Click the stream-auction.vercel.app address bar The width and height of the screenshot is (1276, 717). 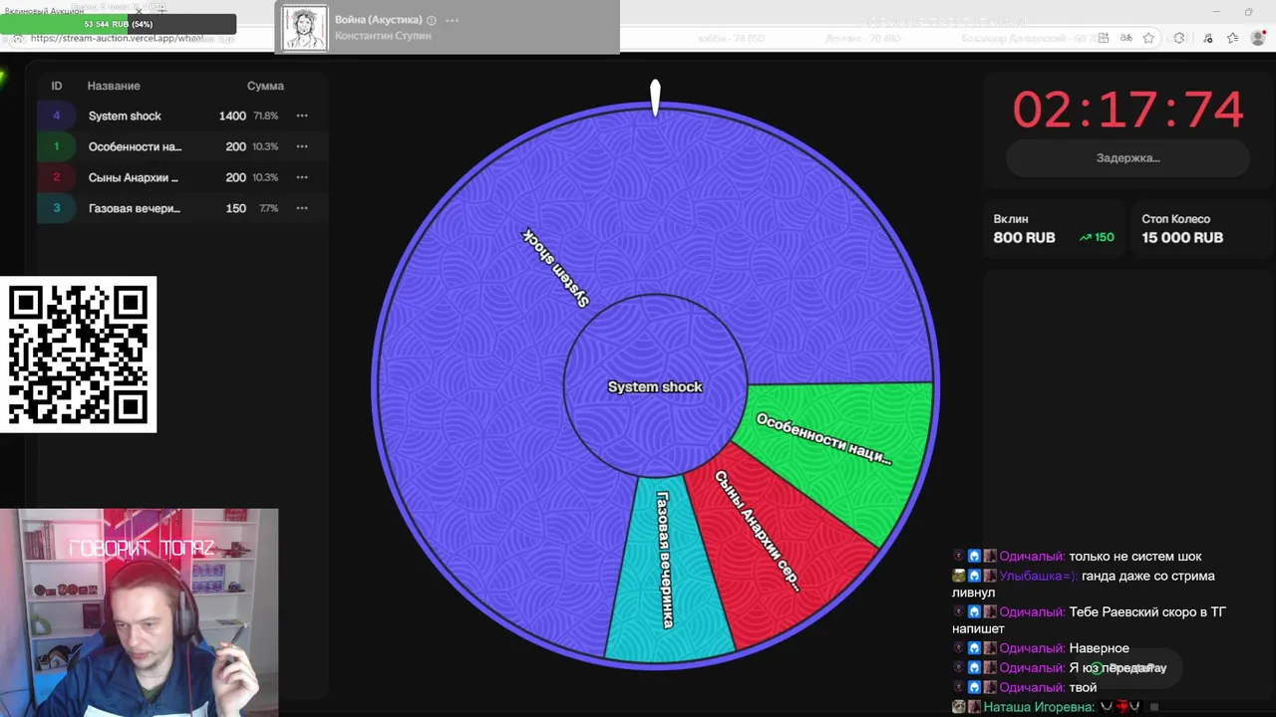[x=120, y=39]
